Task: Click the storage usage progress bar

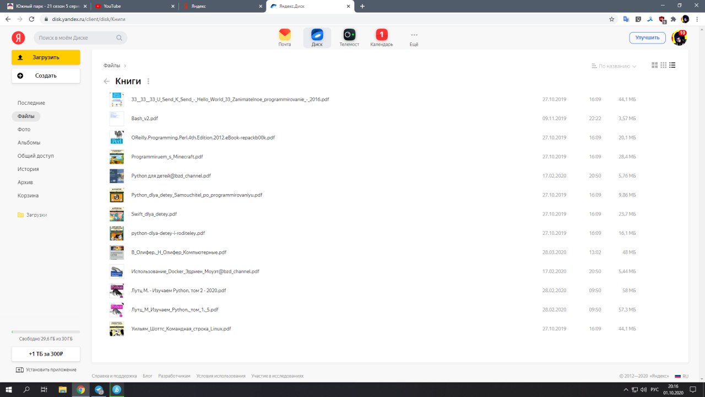Action: point(46,332)
